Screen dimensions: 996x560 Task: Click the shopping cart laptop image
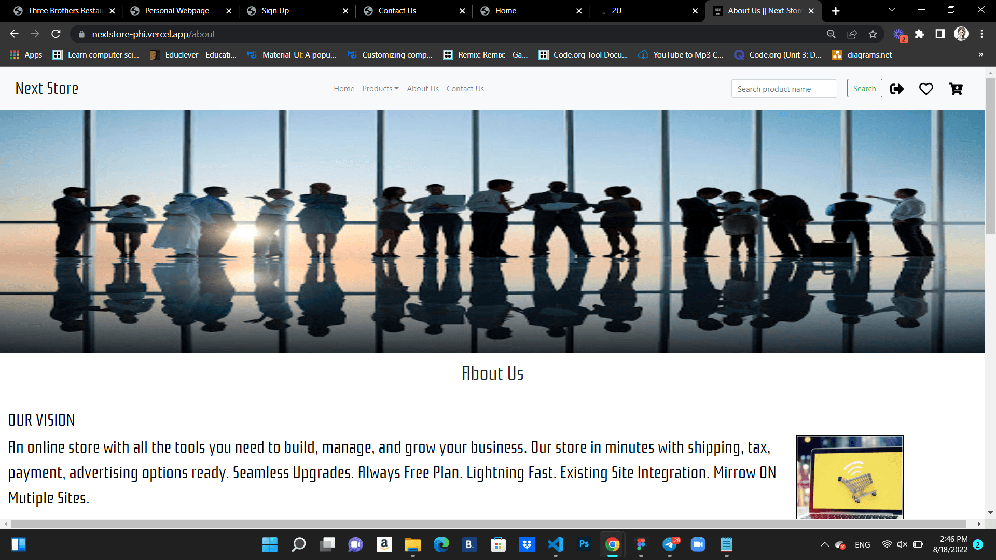850,477
